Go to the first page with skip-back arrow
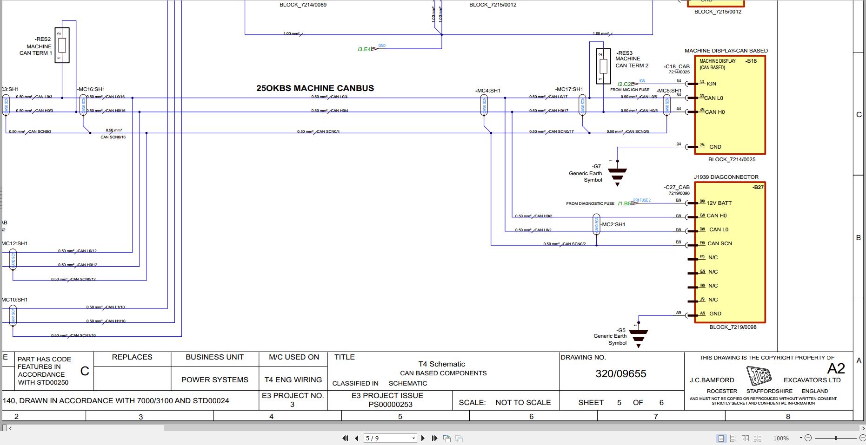The height and width of the screenshot is (445, 866). point(346,438)
